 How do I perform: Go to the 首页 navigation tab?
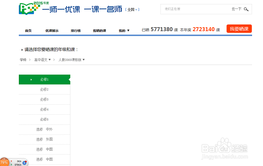[x=28, y=31]
